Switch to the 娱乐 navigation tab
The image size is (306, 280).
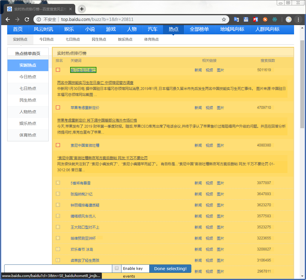[69, 29]
